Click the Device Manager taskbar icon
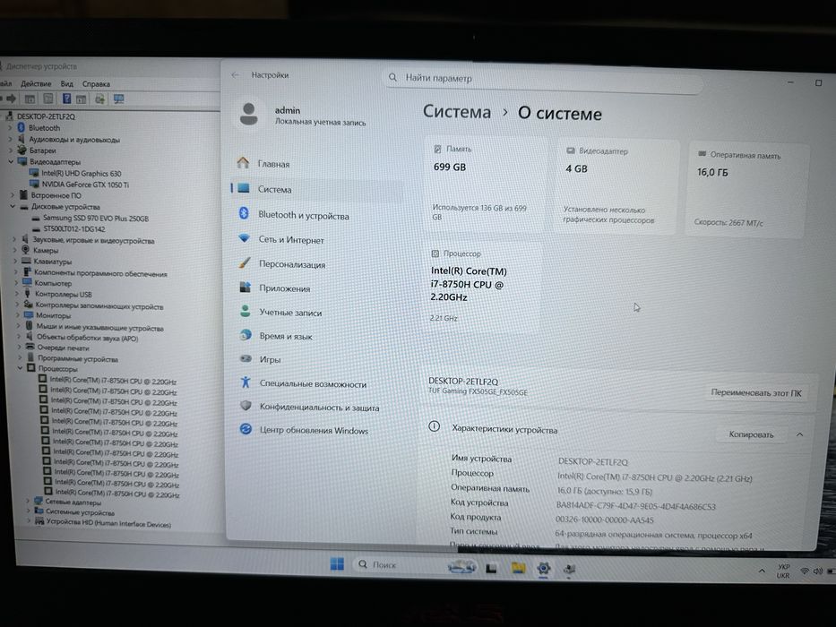Viewport: 836px width, 627px height. pyautogui.click(x=569, y=570)
